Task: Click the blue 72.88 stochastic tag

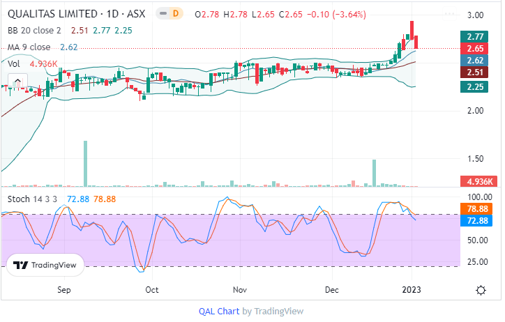Action: coord(476,220)
